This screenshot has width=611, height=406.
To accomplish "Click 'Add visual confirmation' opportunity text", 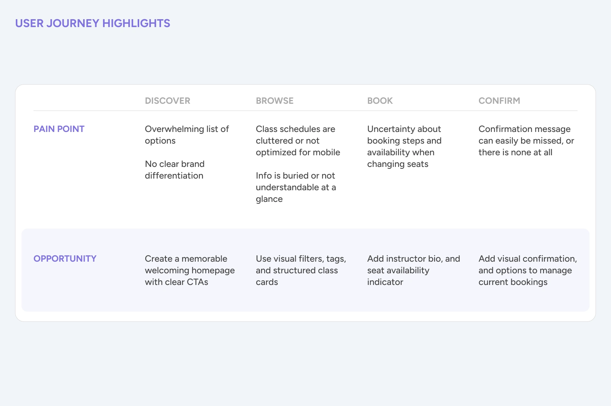I will [527, 270].
